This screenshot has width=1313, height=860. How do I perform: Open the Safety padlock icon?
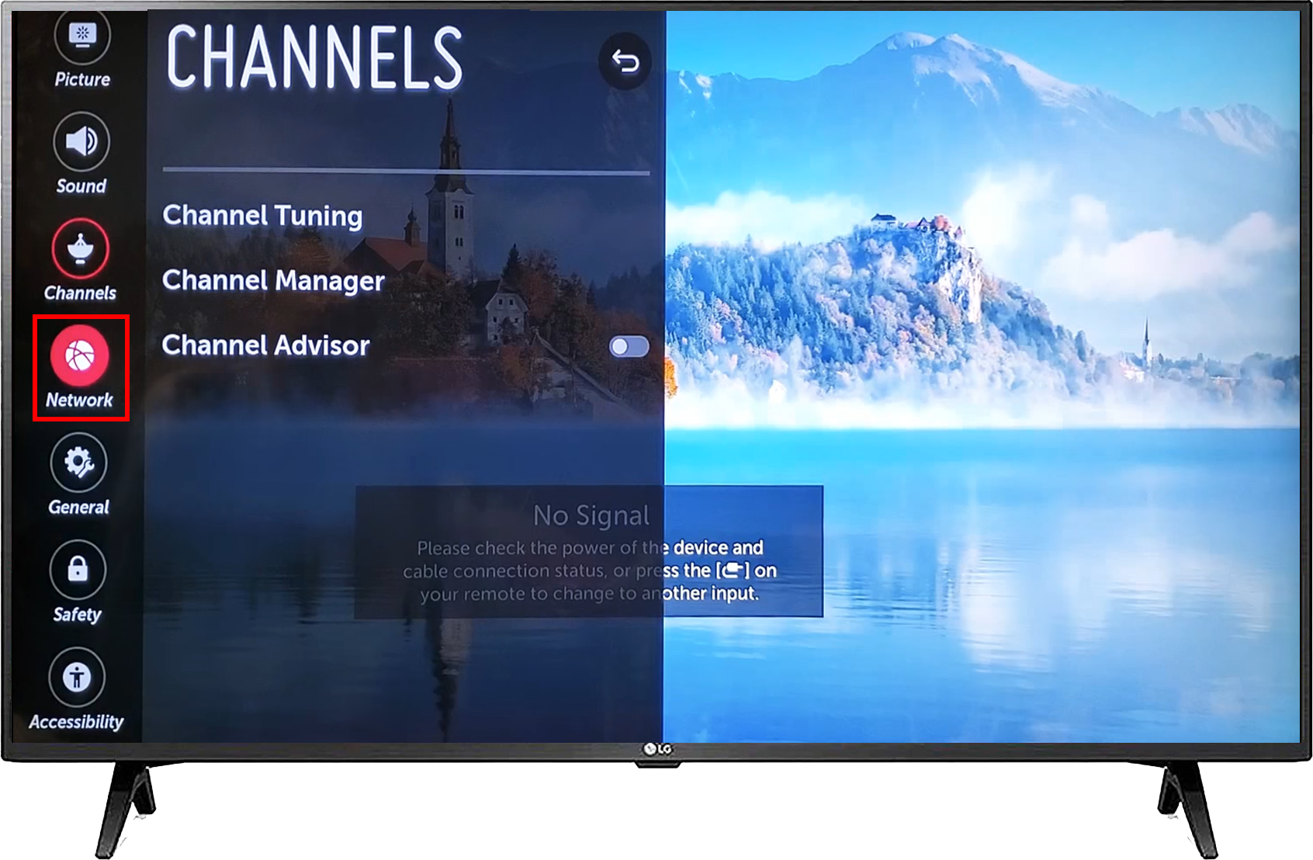coord(78,570)
